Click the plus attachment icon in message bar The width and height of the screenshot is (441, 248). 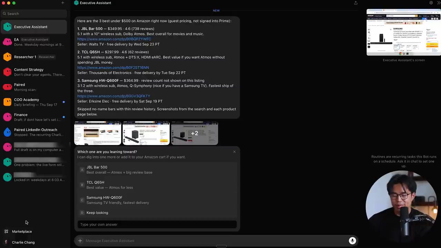tap(80, 241)
